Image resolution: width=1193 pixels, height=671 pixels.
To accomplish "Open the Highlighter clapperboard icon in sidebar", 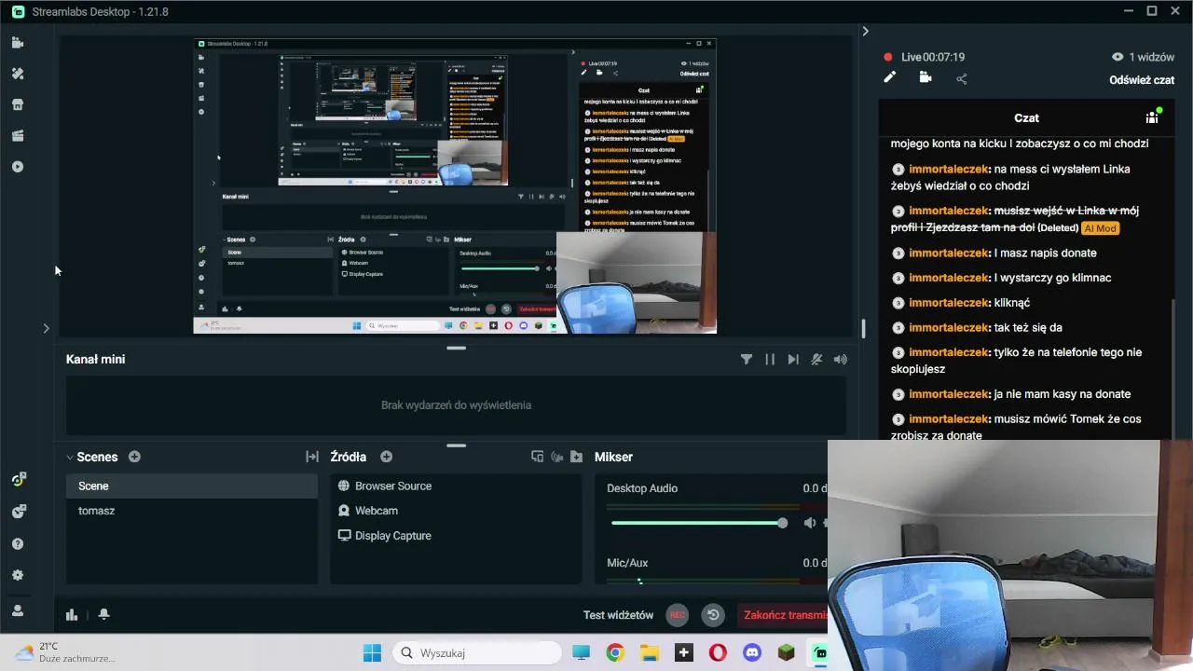I will click(18, 136).
